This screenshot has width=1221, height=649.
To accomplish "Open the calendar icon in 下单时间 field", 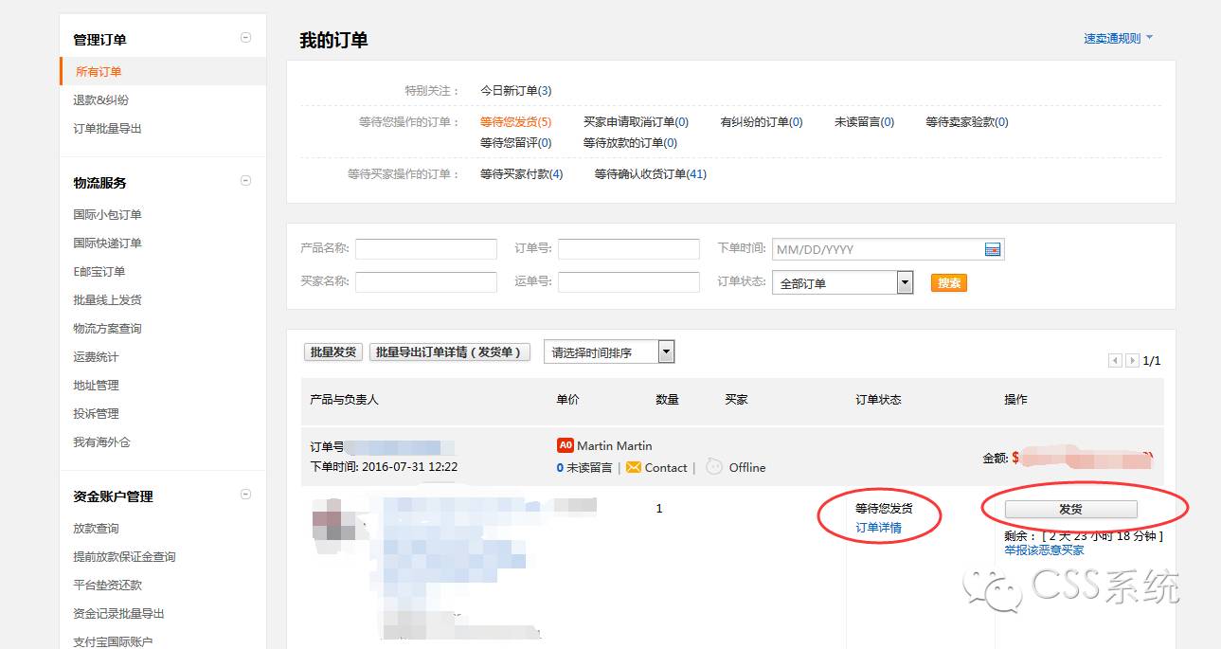I will (993, 249).
